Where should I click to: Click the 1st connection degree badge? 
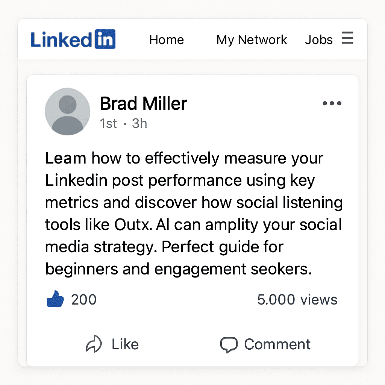pos(108,123)
